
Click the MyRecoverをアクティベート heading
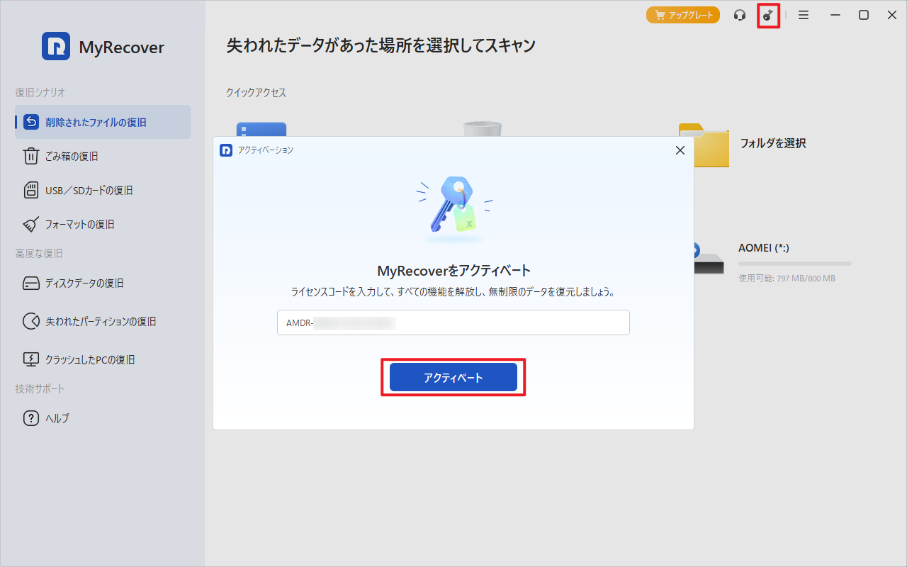(453, 271)
